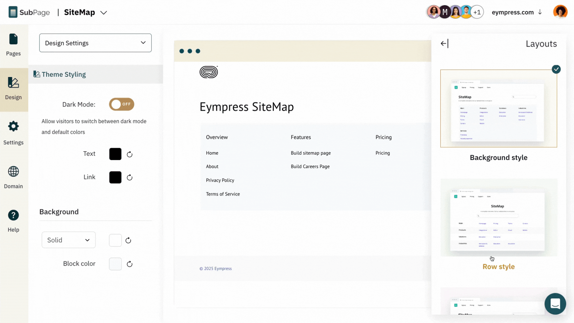Reset the Solid background color
The height and width of the screenshot is (323, 574).
pos(128,240)
